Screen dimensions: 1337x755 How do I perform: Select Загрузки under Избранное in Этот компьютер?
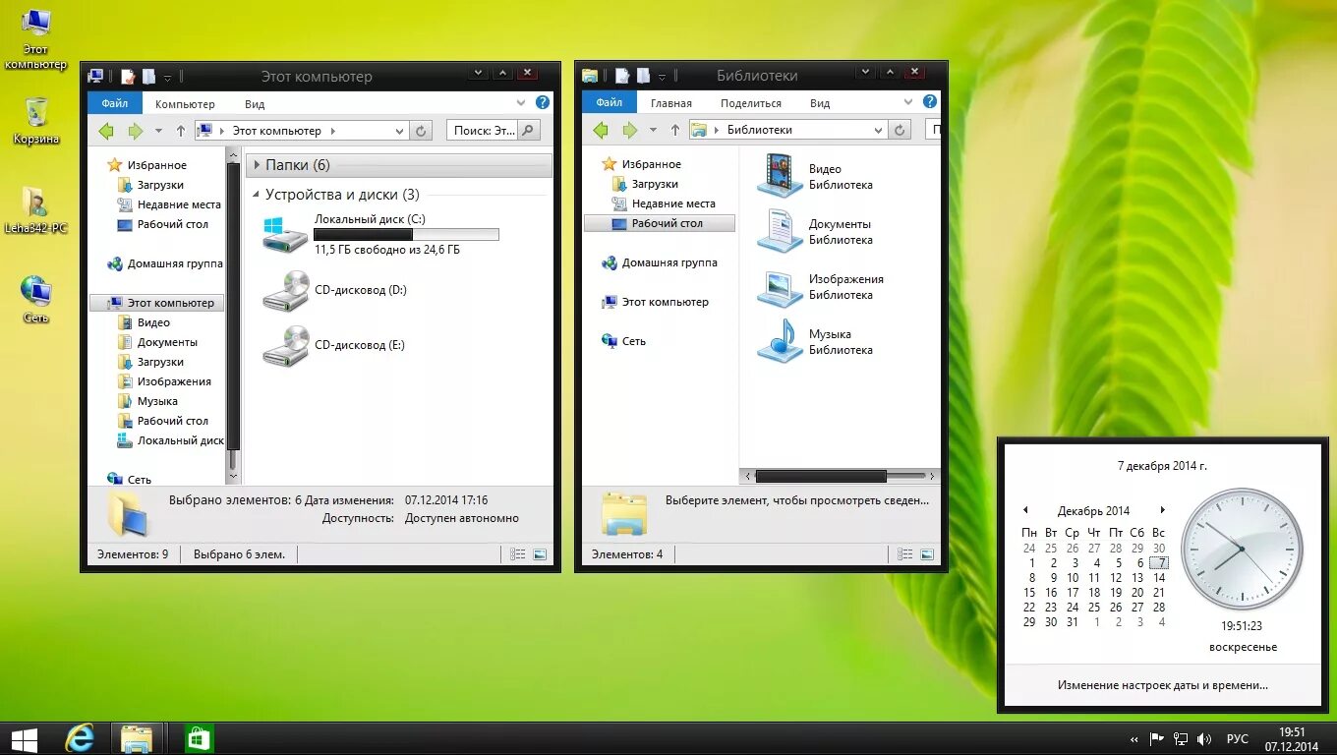(x=149, y=185)
